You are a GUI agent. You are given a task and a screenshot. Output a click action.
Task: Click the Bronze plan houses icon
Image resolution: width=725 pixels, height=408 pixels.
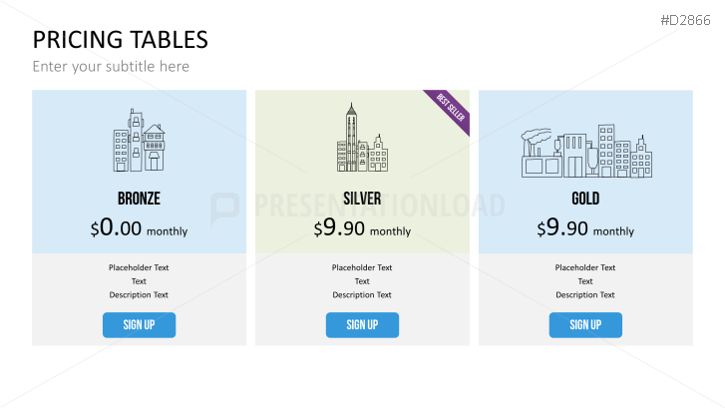point(139,140)
